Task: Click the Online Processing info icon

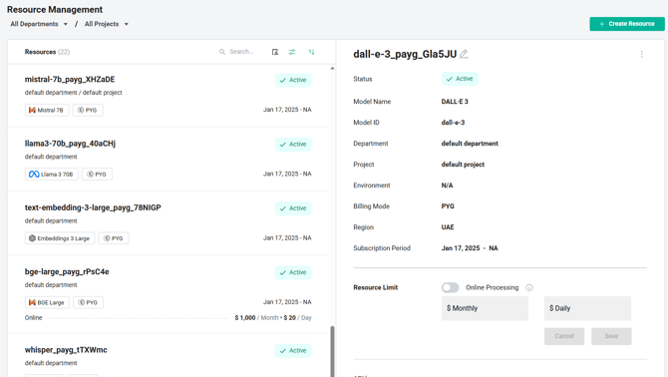Action: (x=529, y=287)
